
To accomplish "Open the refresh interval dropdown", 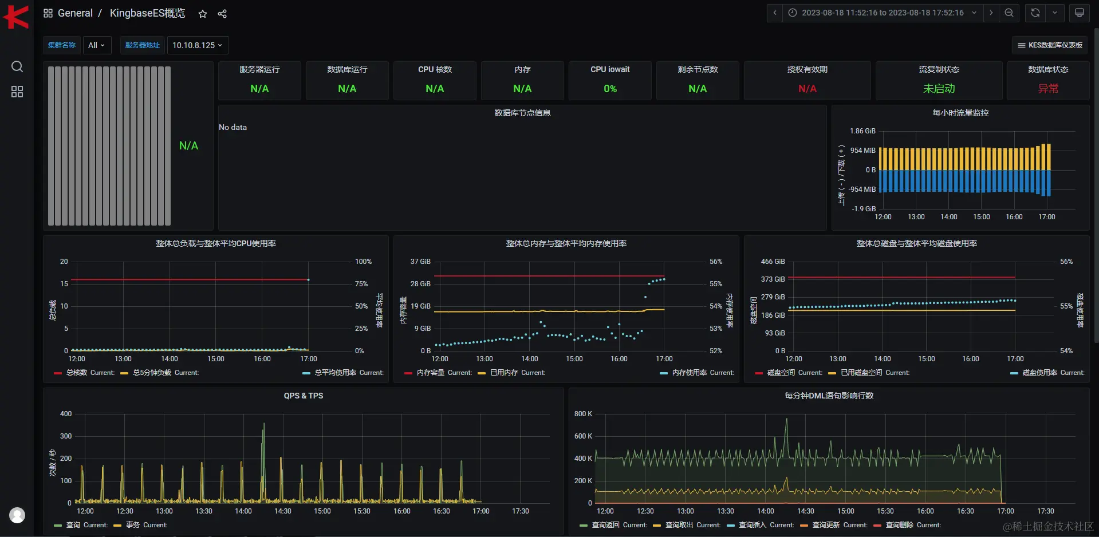I will coord(1055,13).
